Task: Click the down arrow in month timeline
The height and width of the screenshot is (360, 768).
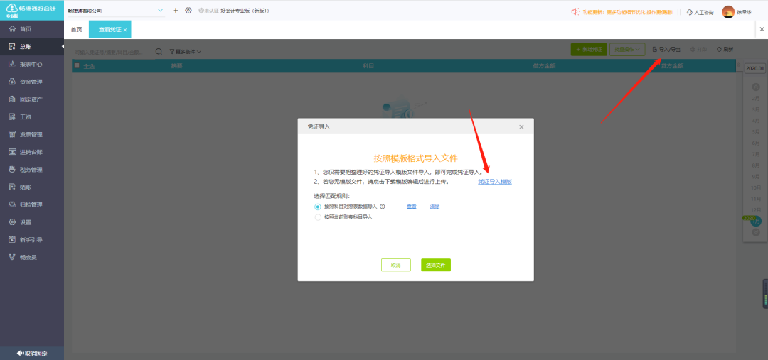Action: [x=755, y=232]
